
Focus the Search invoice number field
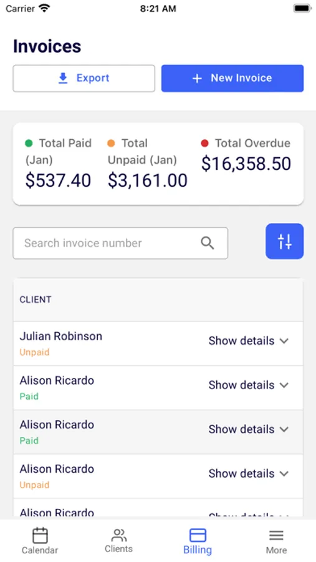coord(120,243)
